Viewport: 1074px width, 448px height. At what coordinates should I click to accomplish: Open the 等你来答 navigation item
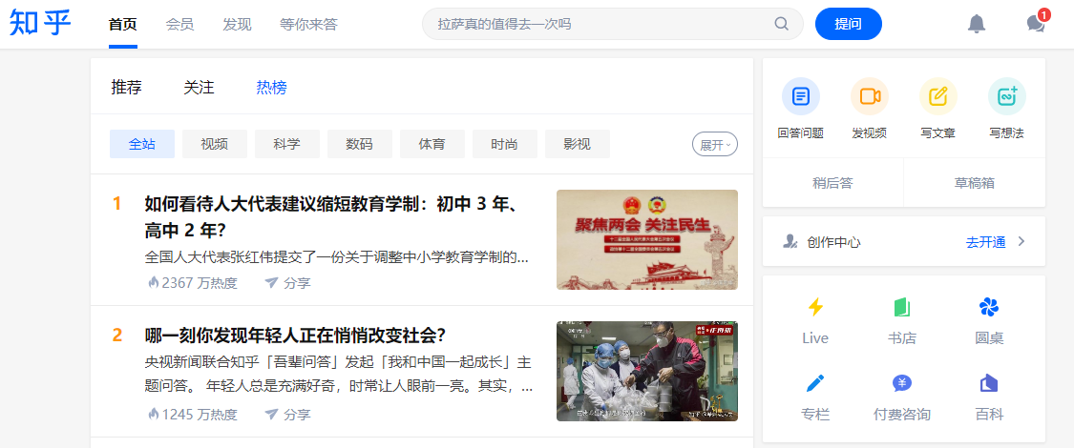coord(308,25)
